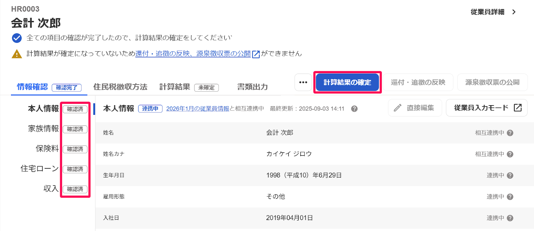This screenshot has height=231, width=534.
Task: Click the 還付・追徴の反映 button
Action: (418, 82)
